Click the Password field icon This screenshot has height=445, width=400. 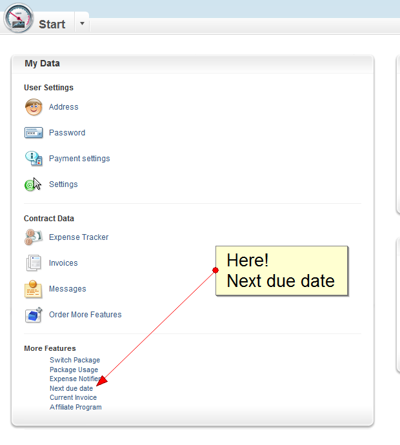coord(34,133)
